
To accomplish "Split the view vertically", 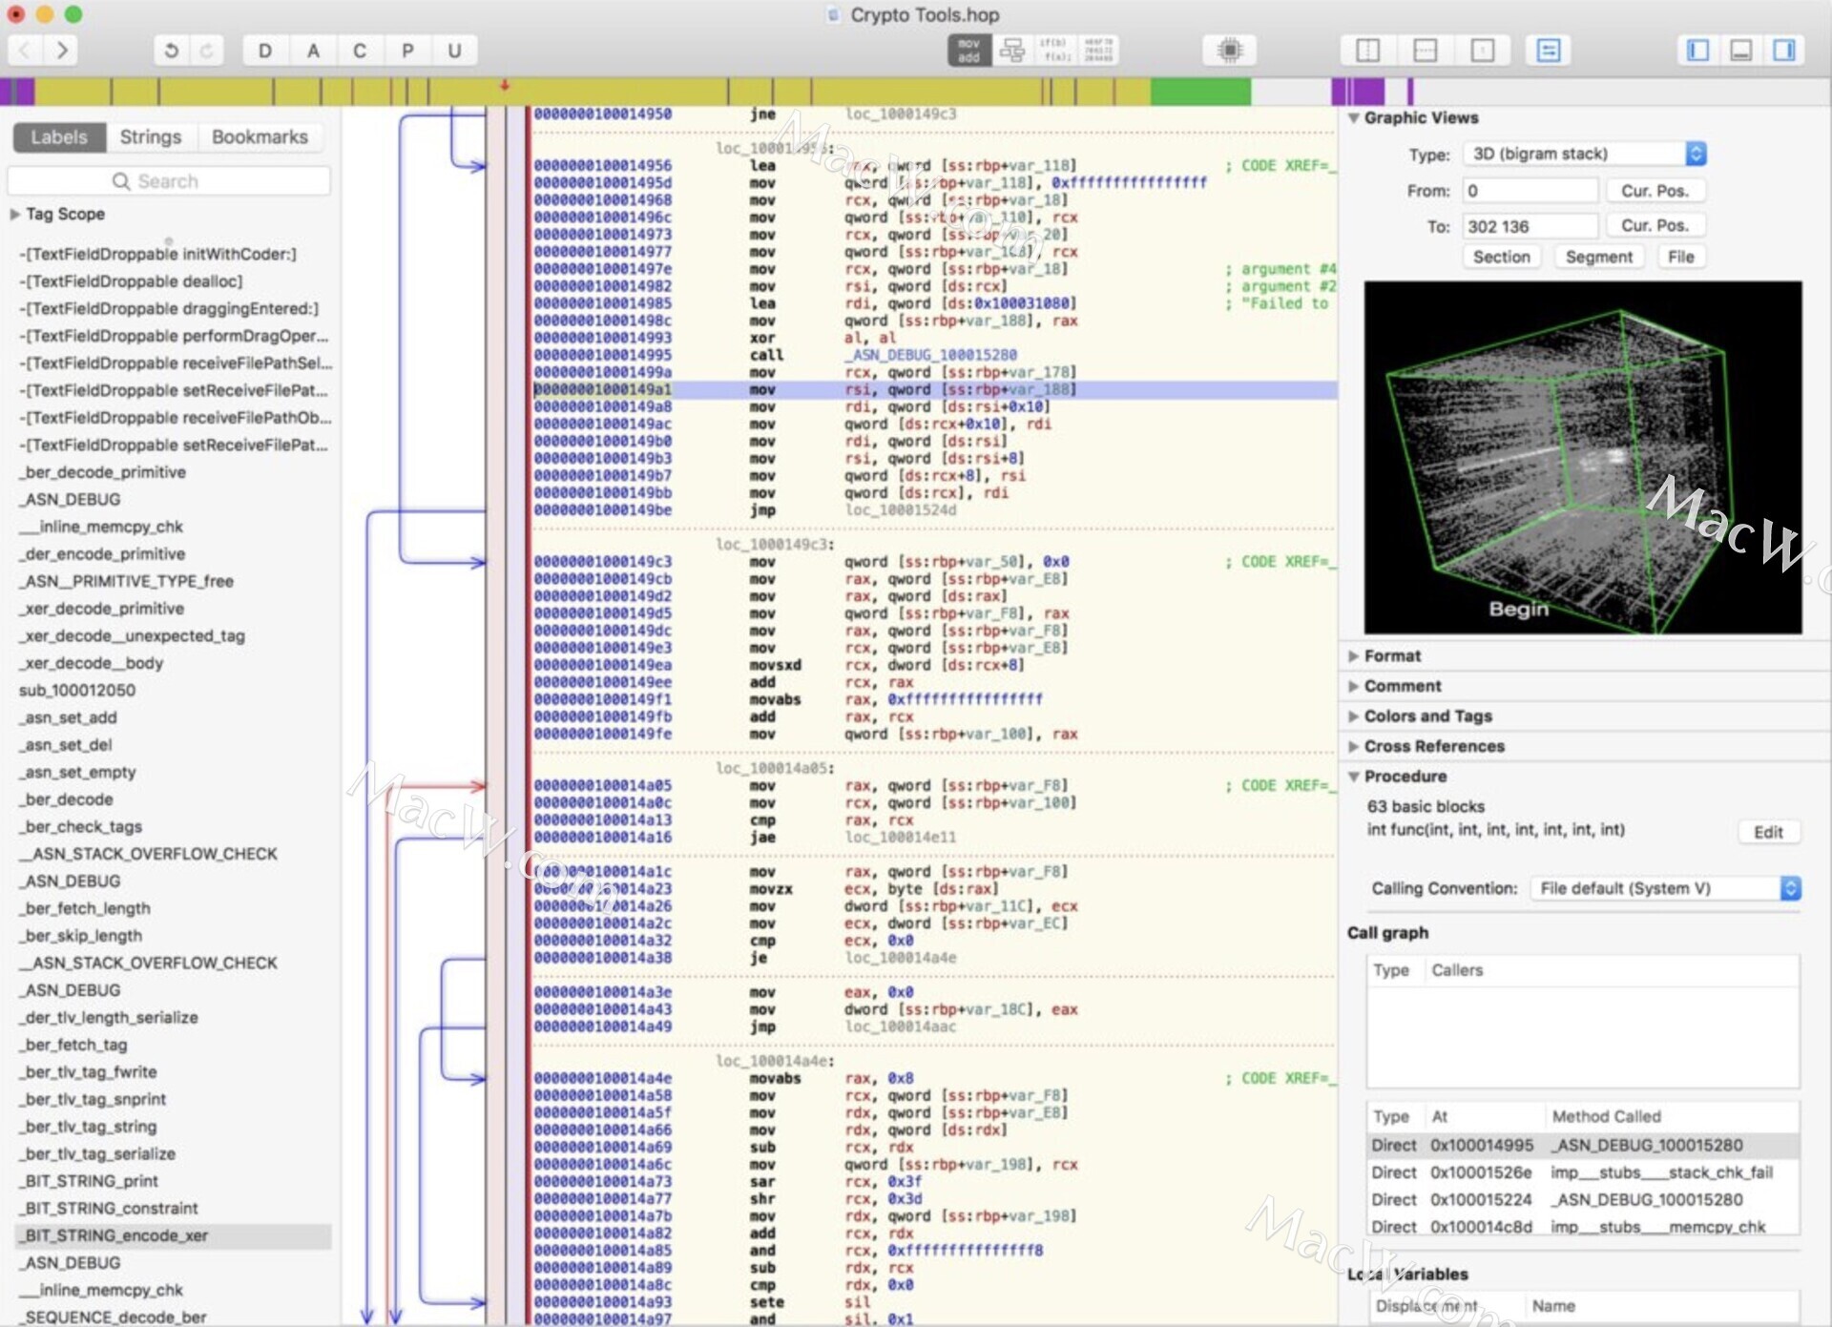I will click(x=1367, y=51).
